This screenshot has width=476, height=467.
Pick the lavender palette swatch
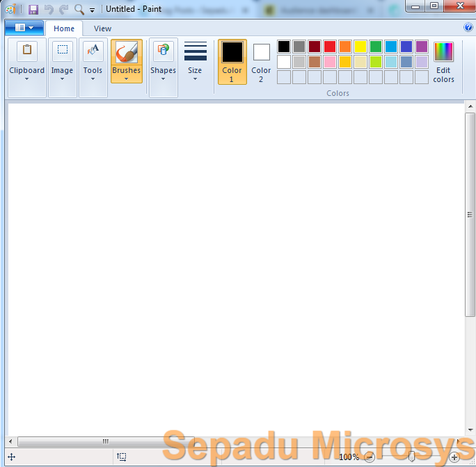(422, 62)
